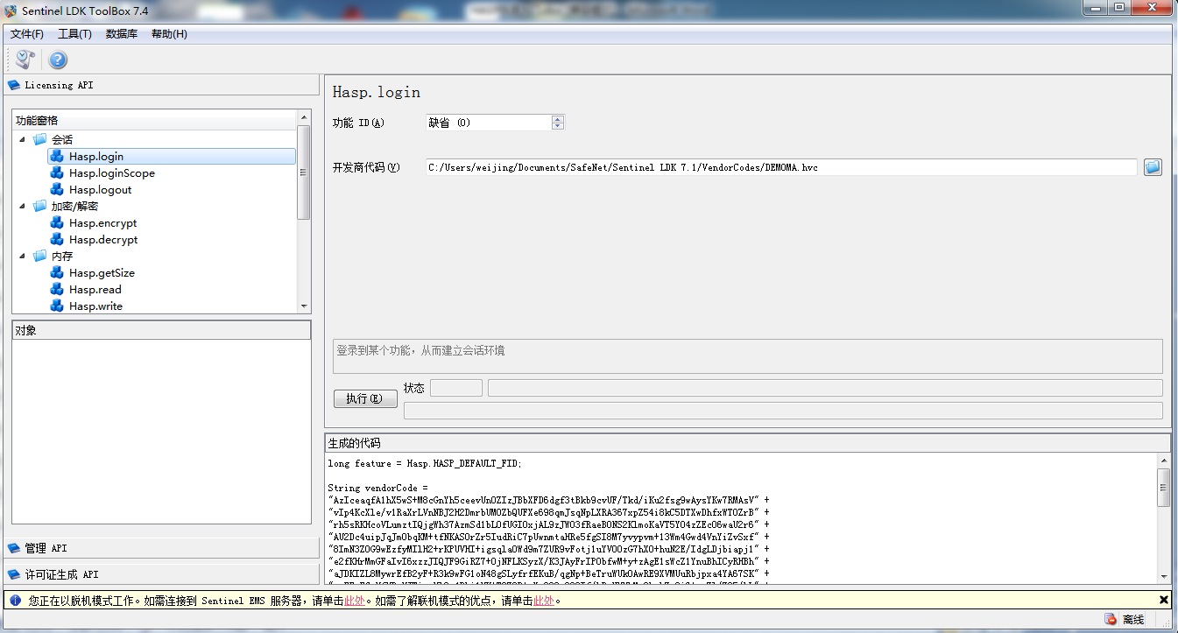This screenshot has width=1178, height=633.
Task: Select Hasp.read in function pane
Action: point(95,290)
